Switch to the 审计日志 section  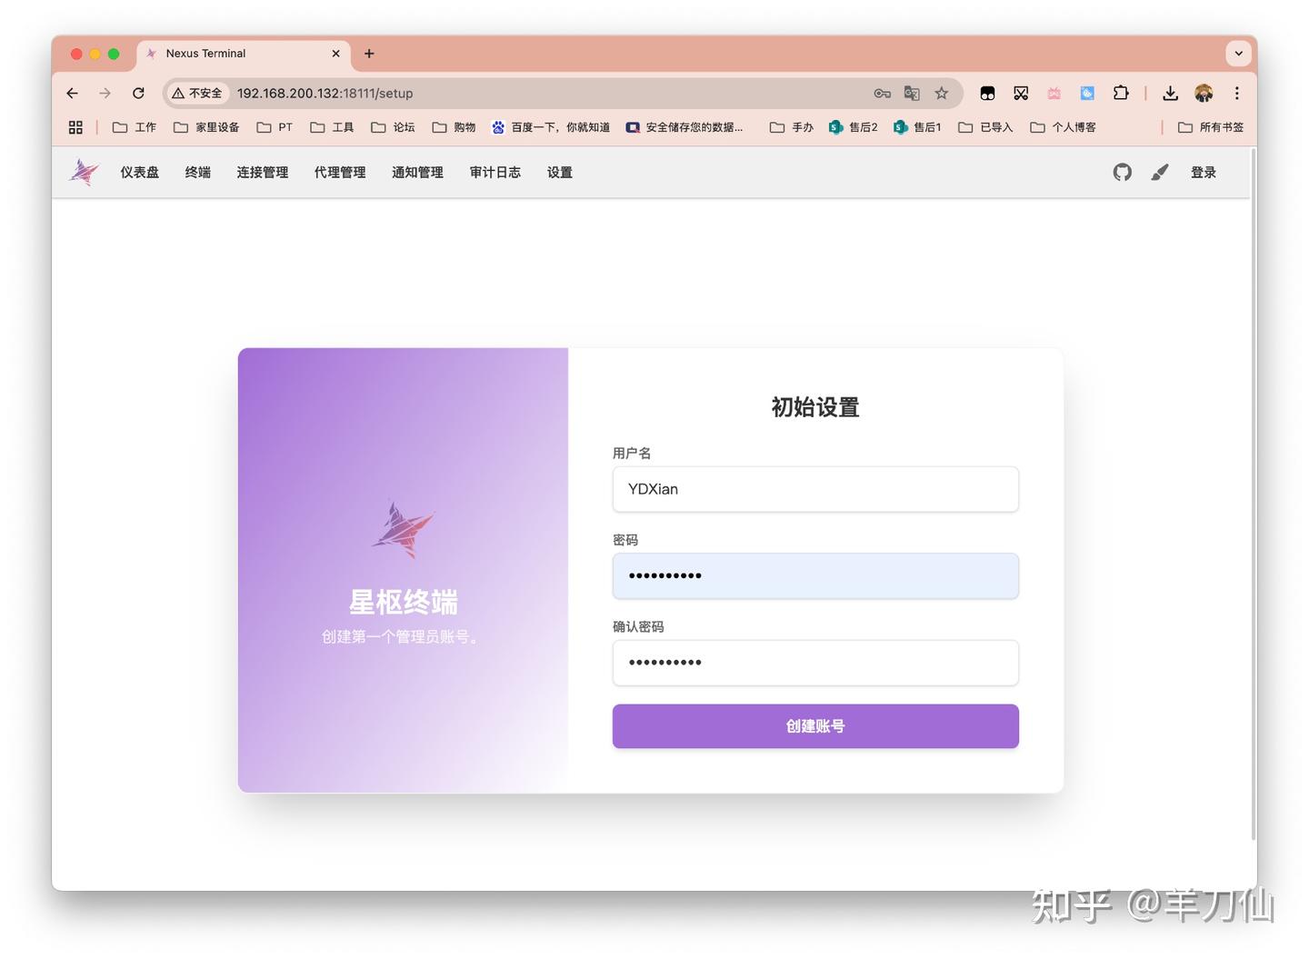point(495,172)
